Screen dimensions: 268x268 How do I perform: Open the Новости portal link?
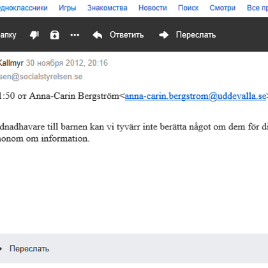(x=153, y=8)
